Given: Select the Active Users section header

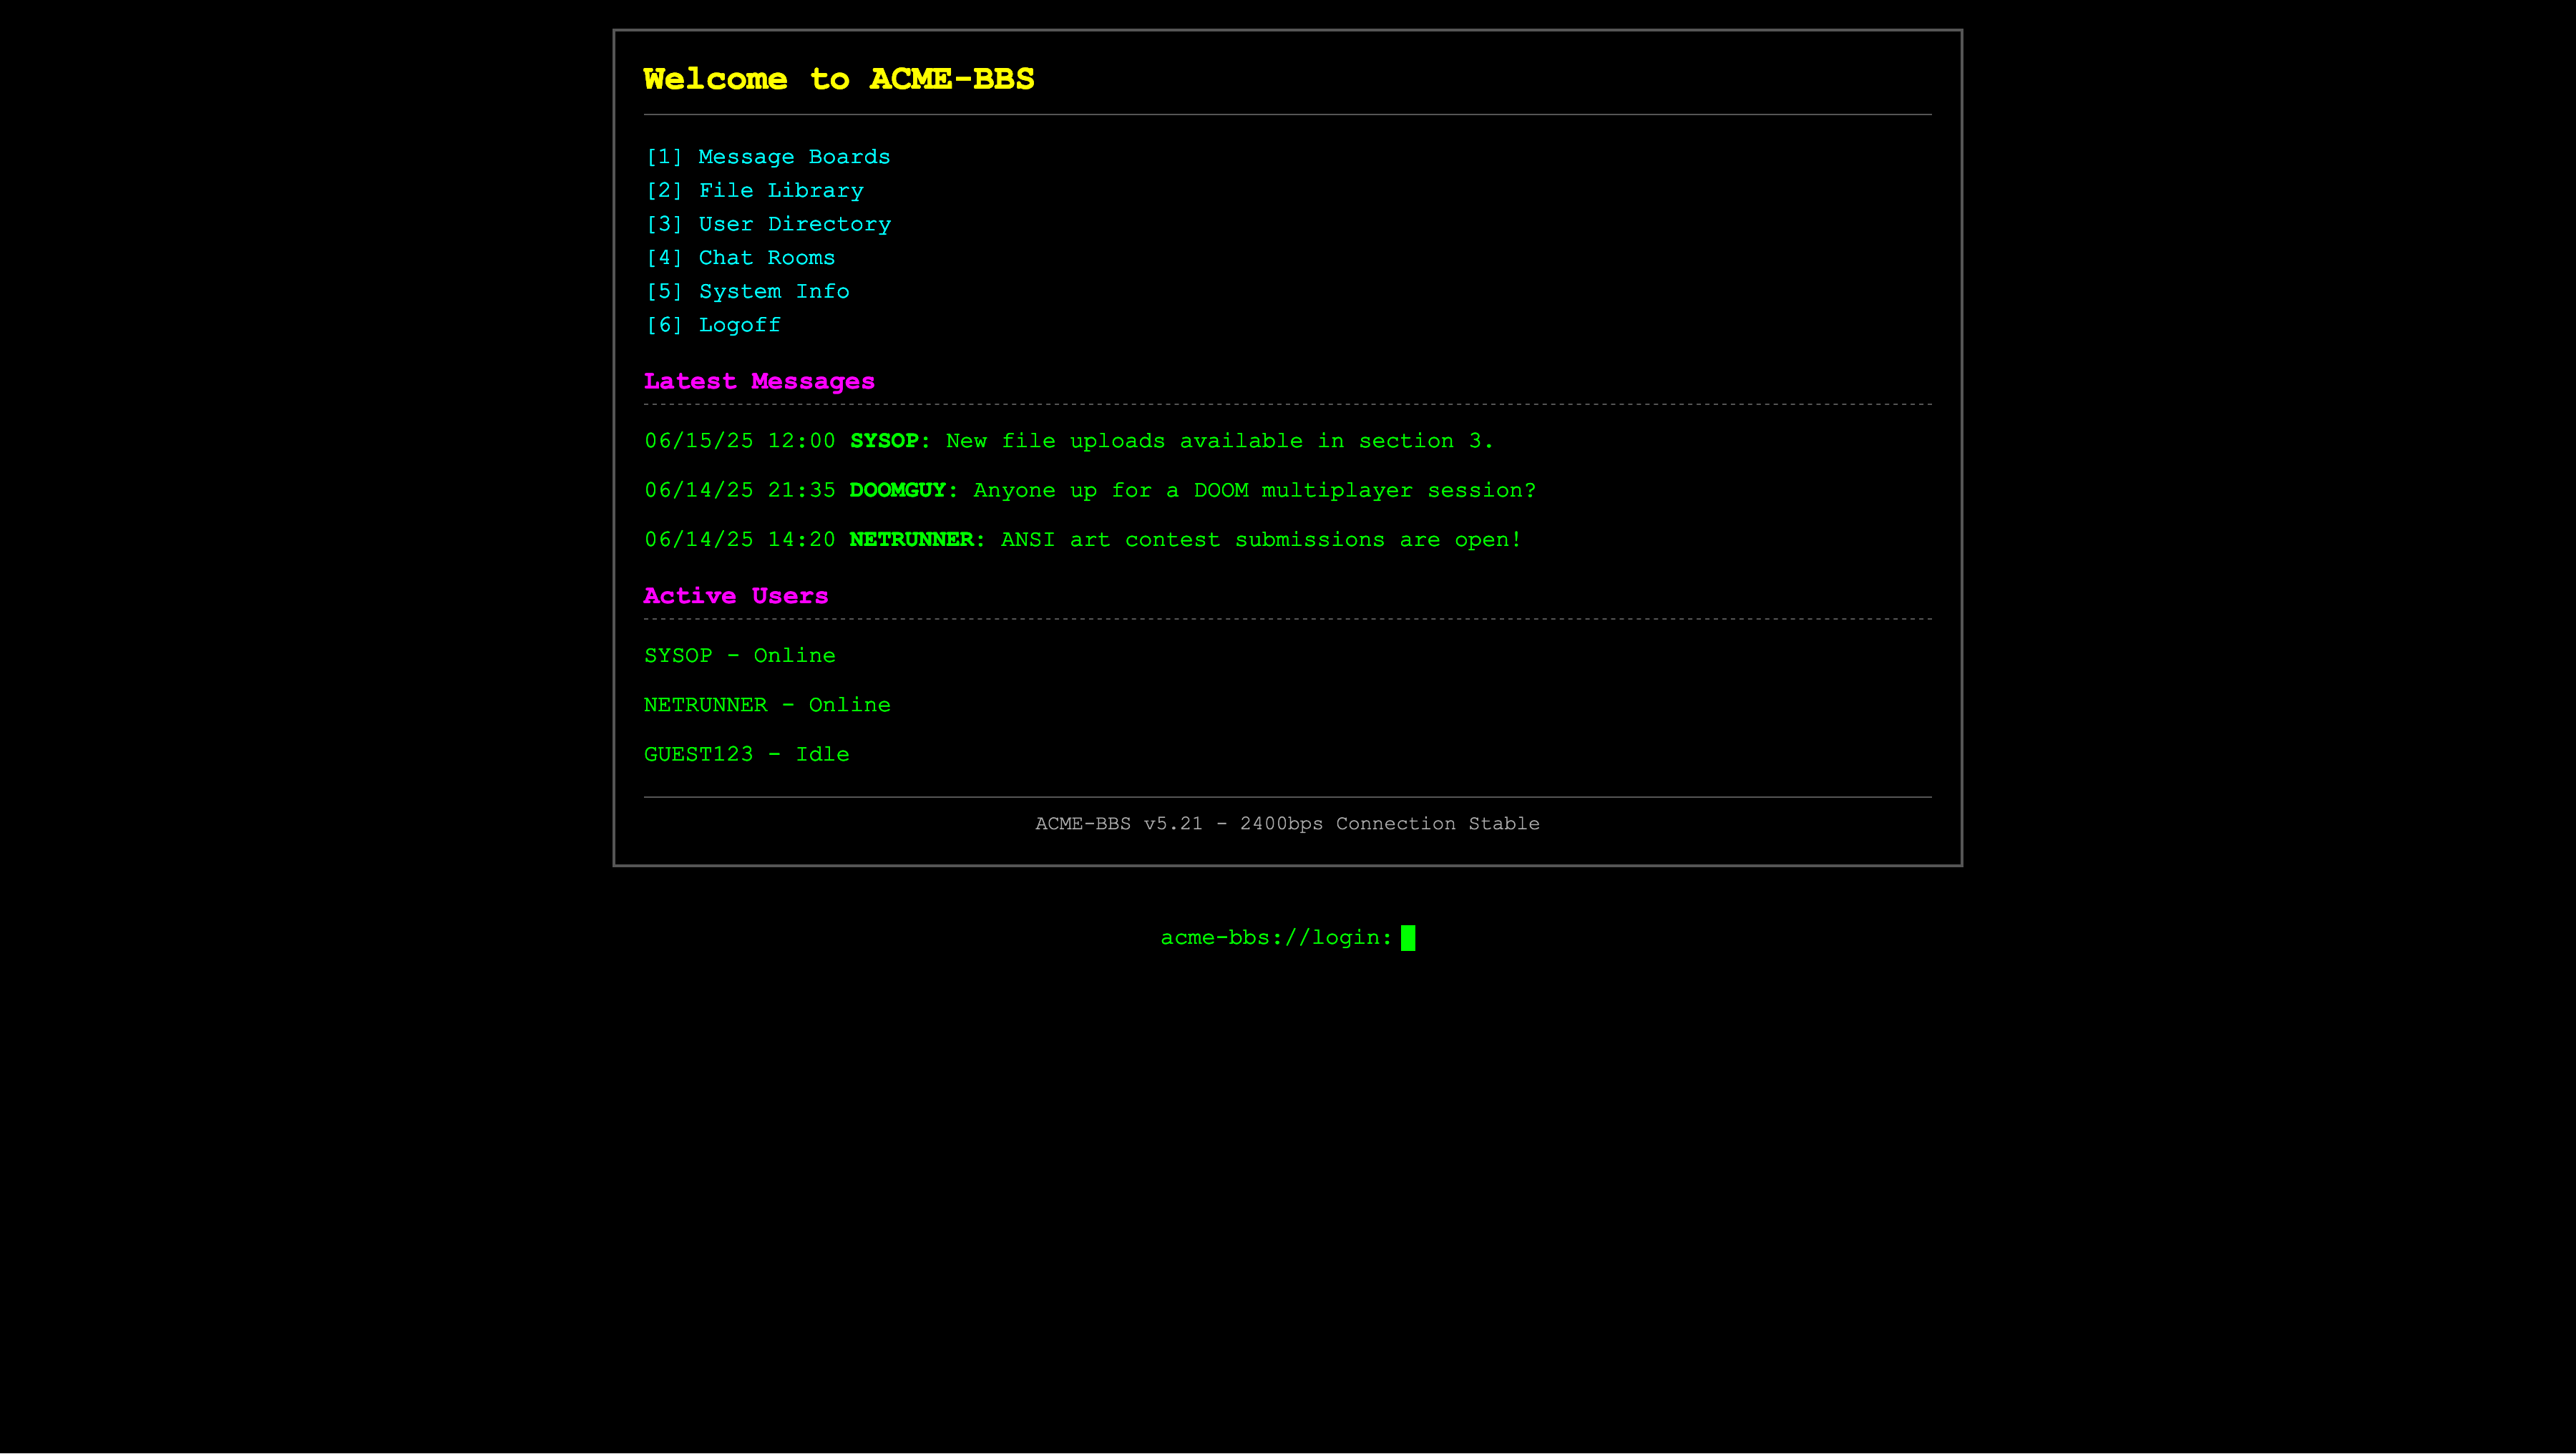Looking at the screenshot, I should (735, 596).
